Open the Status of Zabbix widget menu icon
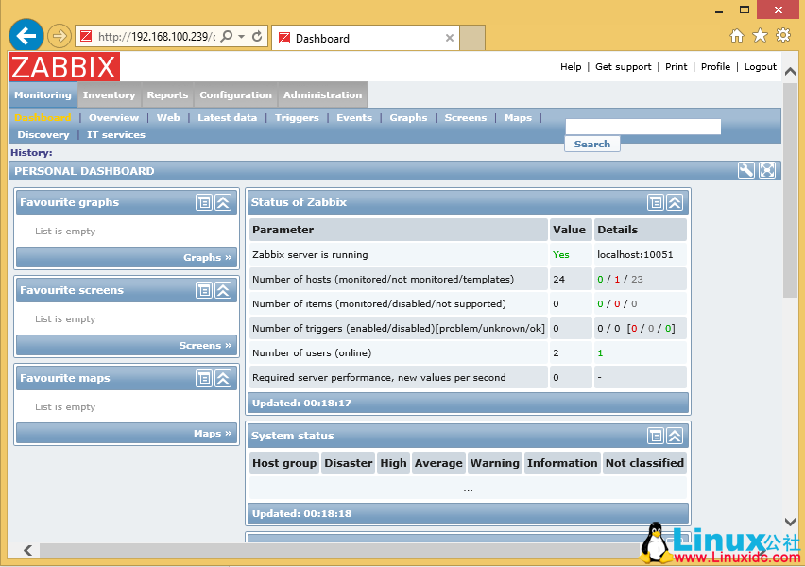Image resolution: width=805 pixels, height=567 pixels. [656, 201]
